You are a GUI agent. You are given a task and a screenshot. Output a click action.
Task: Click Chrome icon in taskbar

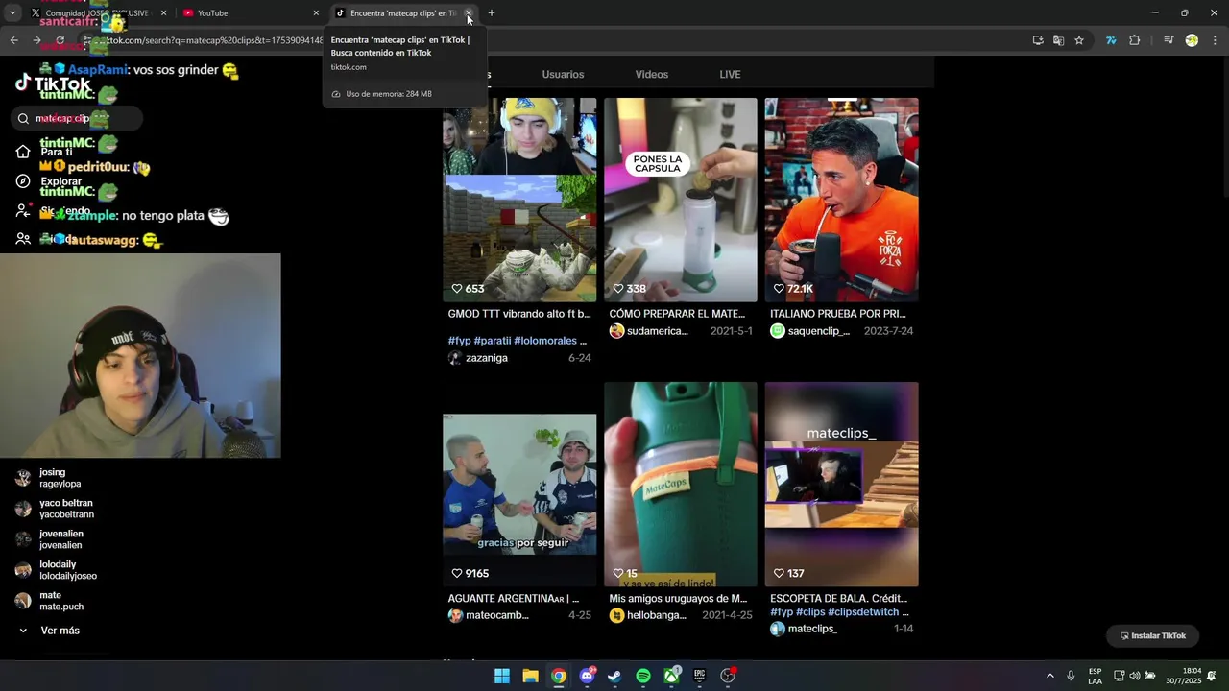pyautogui.click(x=559, y=676)
